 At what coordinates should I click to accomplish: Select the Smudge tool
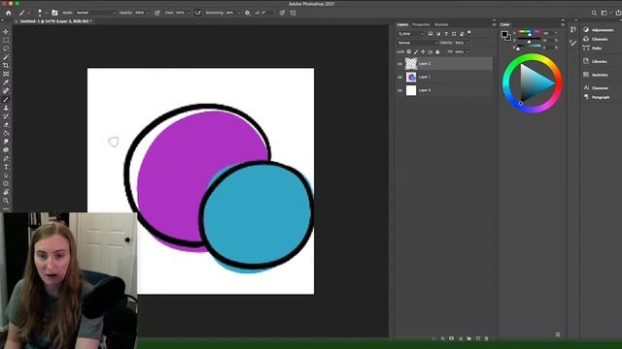click(6, 142)
